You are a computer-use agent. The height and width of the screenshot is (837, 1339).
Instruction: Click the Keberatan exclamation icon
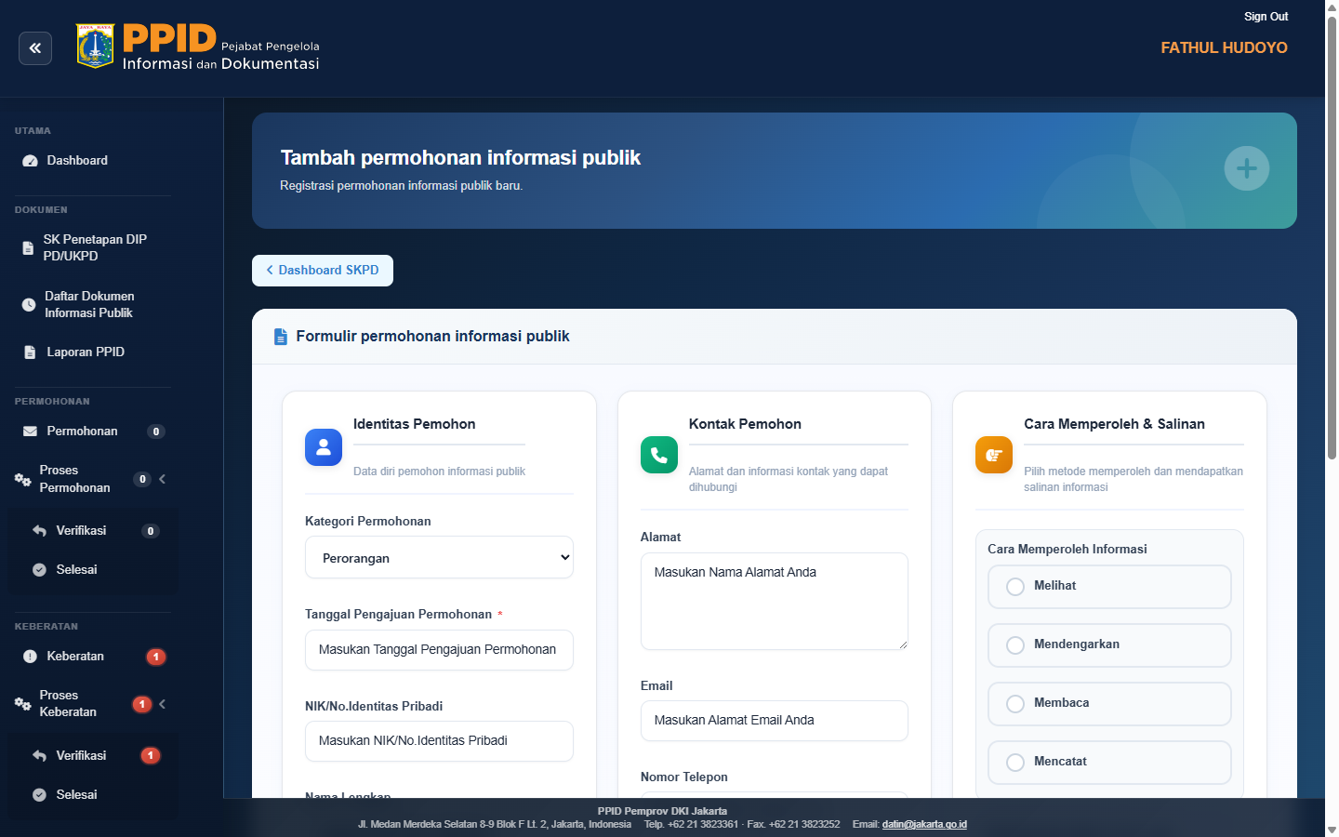[30, 657]
